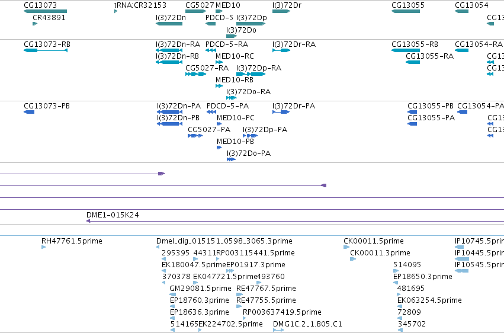The height and width of the screenshot is (333, 504).
Task: Click the 345702 EST marker
Action: (x=400, y=330)
